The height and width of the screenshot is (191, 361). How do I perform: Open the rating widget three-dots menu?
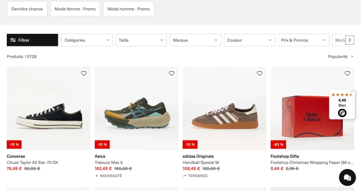coord(352,91)
